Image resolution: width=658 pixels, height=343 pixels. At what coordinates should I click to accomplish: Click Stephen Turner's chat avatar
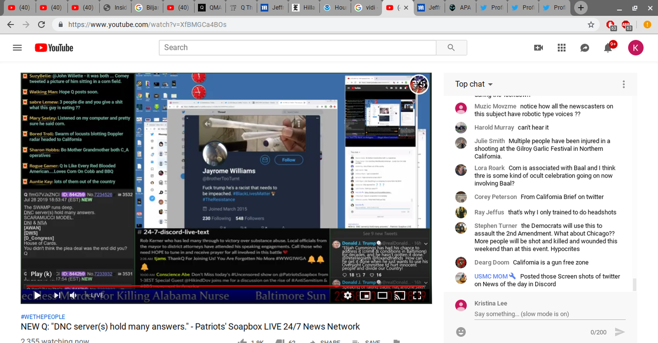click(461, 228)
